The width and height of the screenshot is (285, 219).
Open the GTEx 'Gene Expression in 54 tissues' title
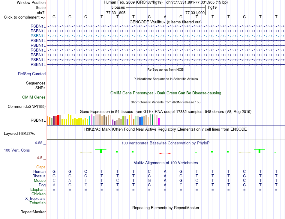click(166, 111)
